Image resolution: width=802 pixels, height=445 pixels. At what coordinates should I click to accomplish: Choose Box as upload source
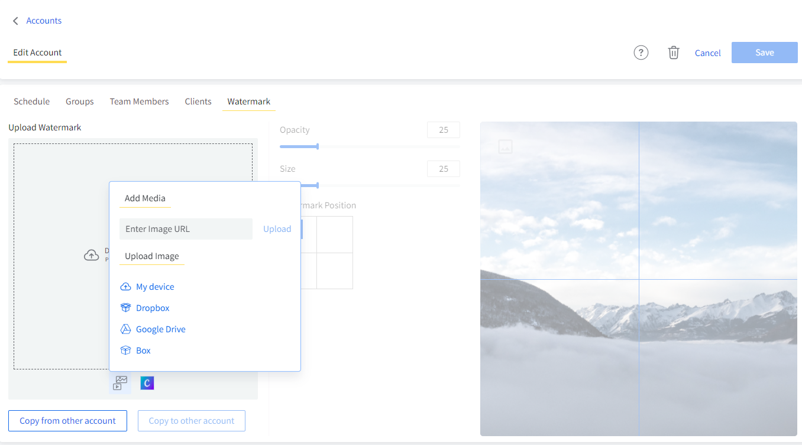click(x=143, y=351)
